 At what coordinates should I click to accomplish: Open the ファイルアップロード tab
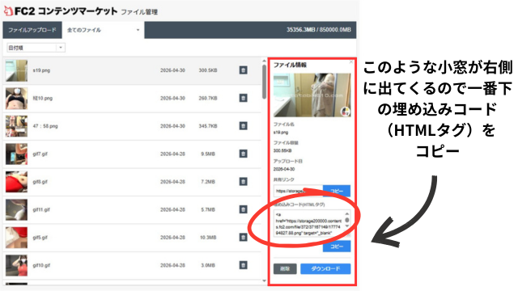(x=32, y=30)
